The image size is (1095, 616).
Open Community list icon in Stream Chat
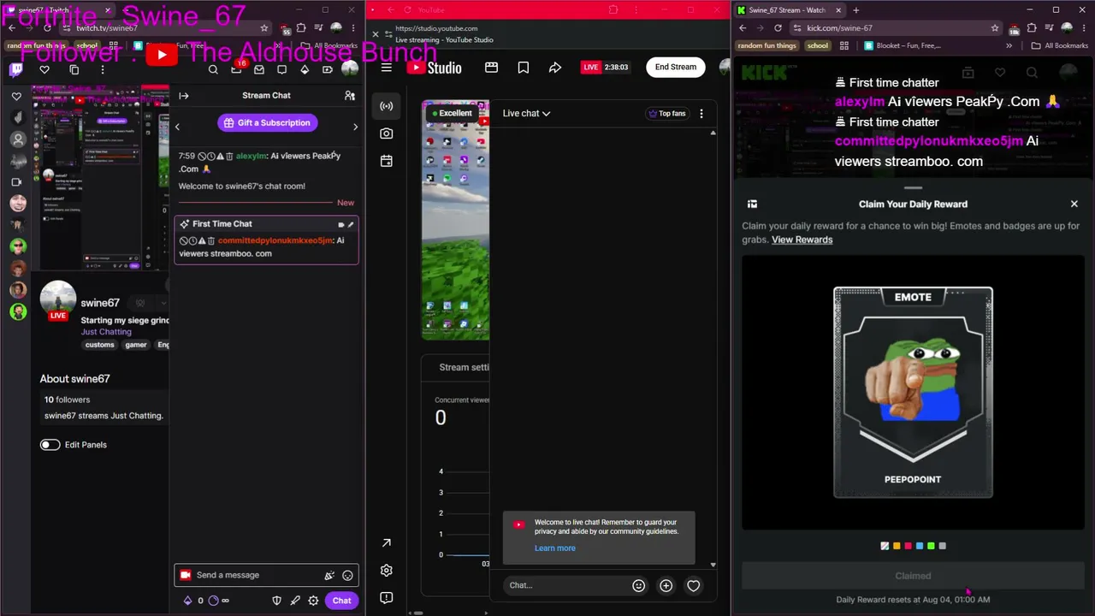pos(350,96)
